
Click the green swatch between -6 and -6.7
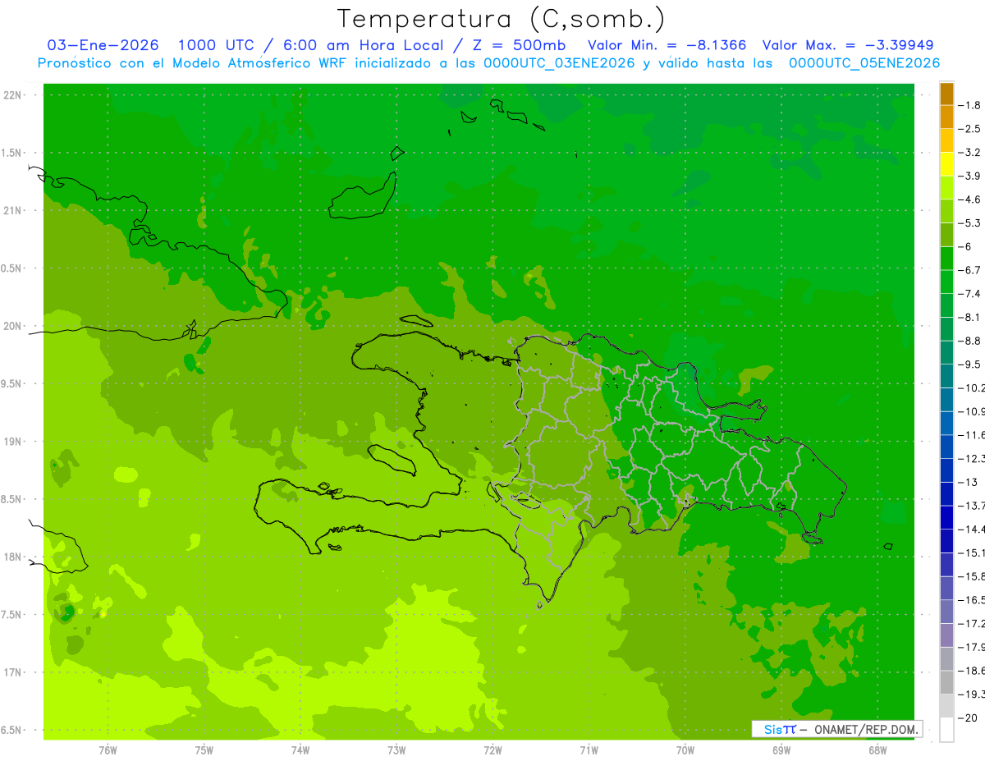[946, 258]
